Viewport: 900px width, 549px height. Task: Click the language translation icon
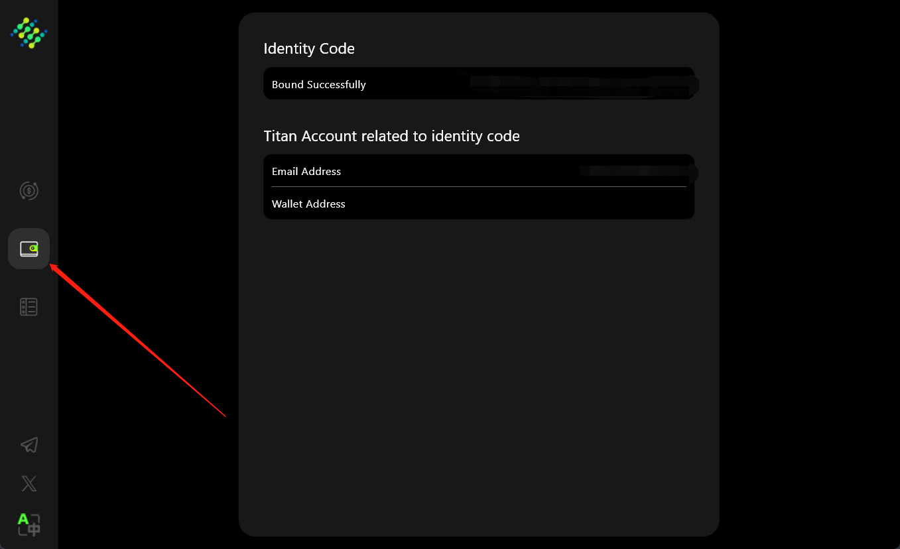29,524
